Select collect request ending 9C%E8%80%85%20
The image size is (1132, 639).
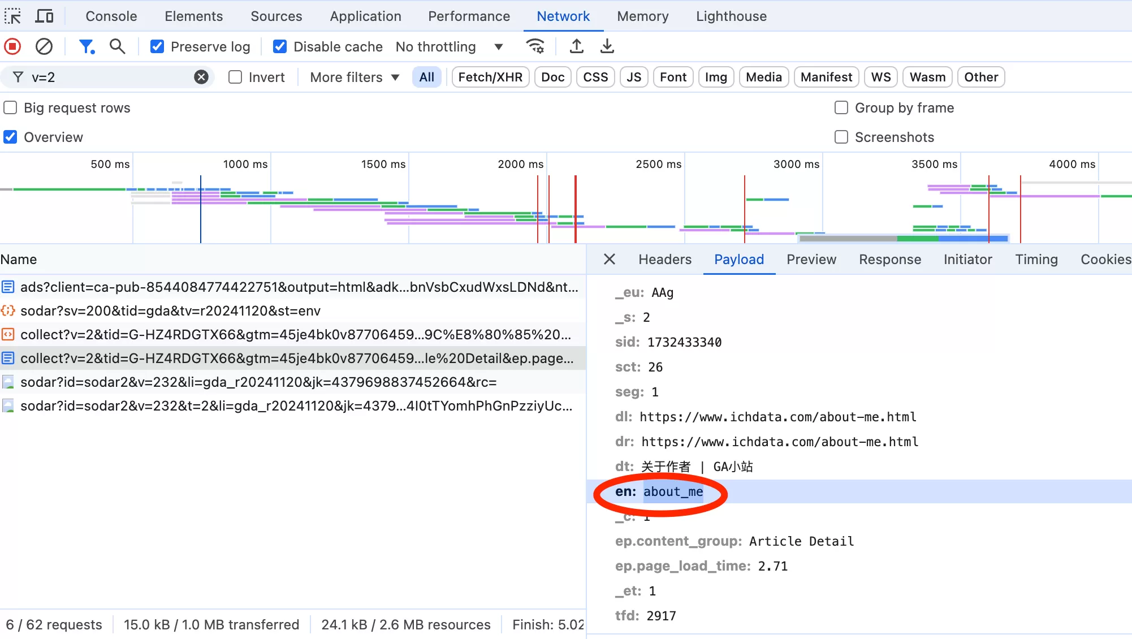click(x=293, y=335)
